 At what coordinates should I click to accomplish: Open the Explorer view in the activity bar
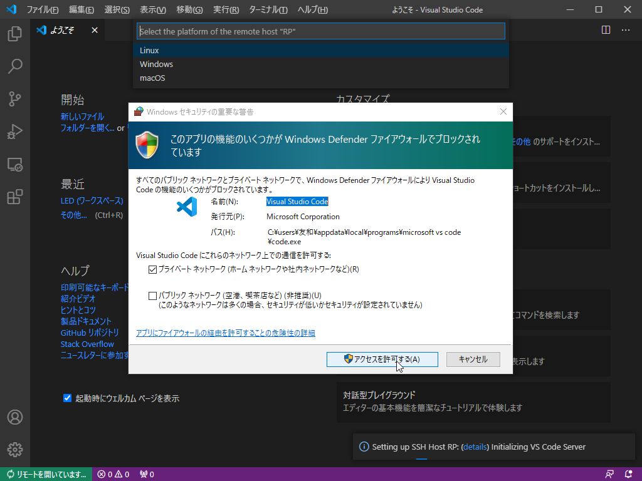point(14,33)
